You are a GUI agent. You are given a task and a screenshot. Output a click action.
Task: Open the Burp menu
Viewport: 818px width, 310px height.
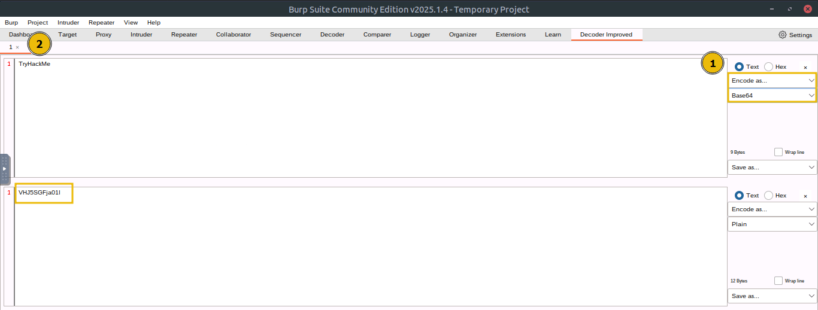pyautogui.click(x=11, y=22)
